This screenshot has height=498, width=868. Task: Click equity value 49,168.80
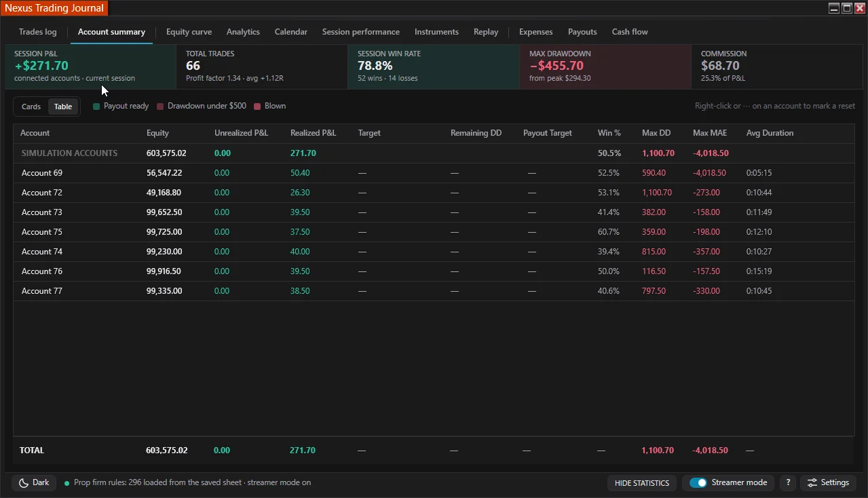[164, 193]
